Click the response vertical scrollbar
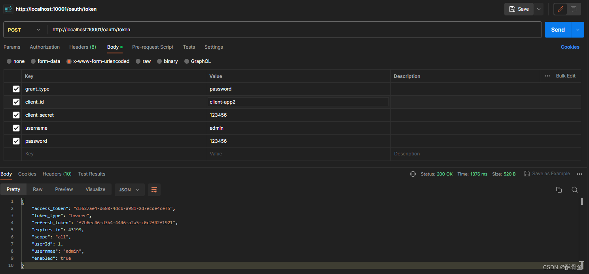This screenshot has height=274, width=589. [x=581, y=201]
